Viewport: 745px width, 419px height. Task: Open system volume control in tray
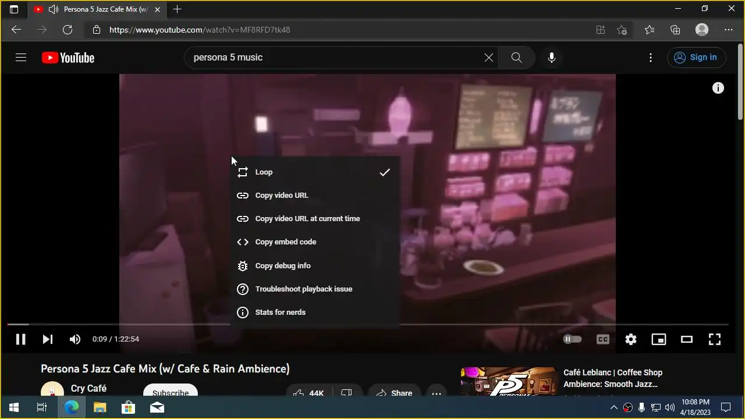[669, 407]
